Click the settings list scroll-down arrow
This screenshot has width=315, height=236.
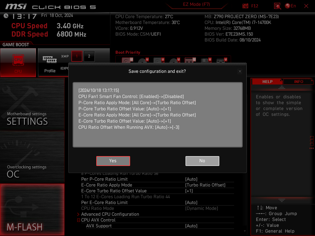pyautogui.click(x=245, y=231)
